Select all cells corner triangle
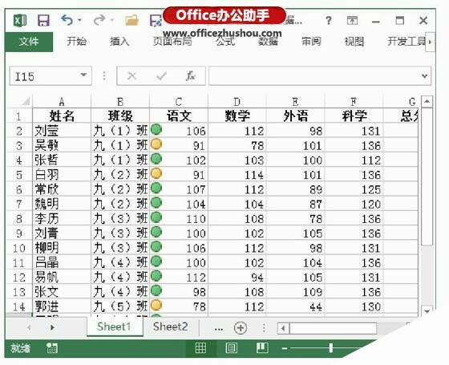Image resolution: width=449 pixels, height=365 pixels. 26,101
